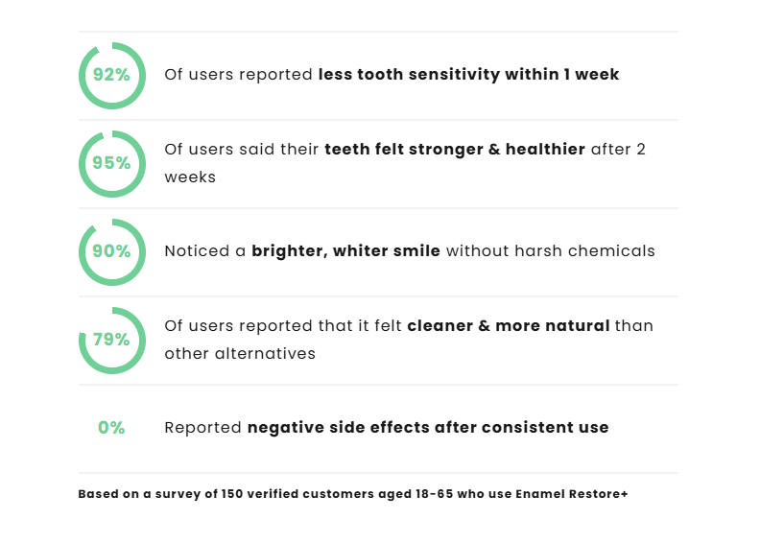The width and height of the screenshot is (784, 543).
Task: Click the 95% circular progress ring
Action: point(111,163)
